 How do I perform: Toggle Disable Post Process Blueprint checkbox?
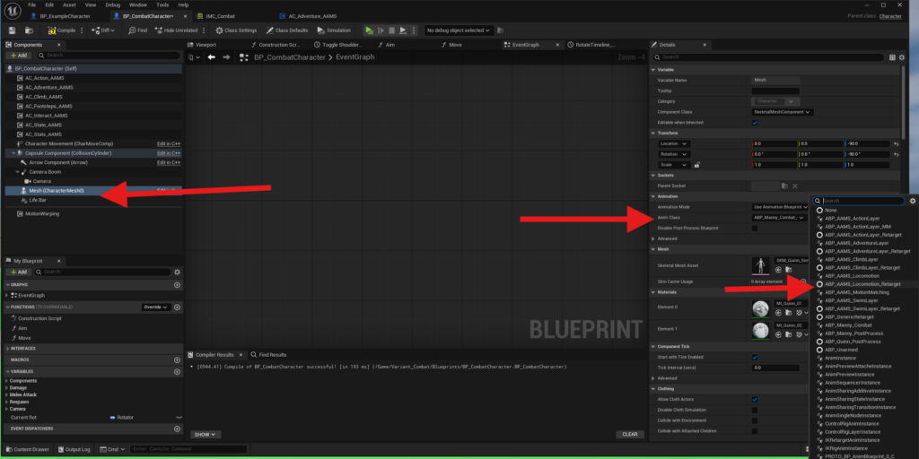754,228
